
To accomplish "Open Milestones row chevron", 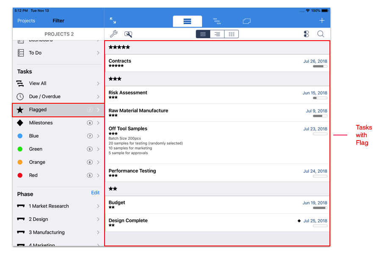I will (98, 123).
